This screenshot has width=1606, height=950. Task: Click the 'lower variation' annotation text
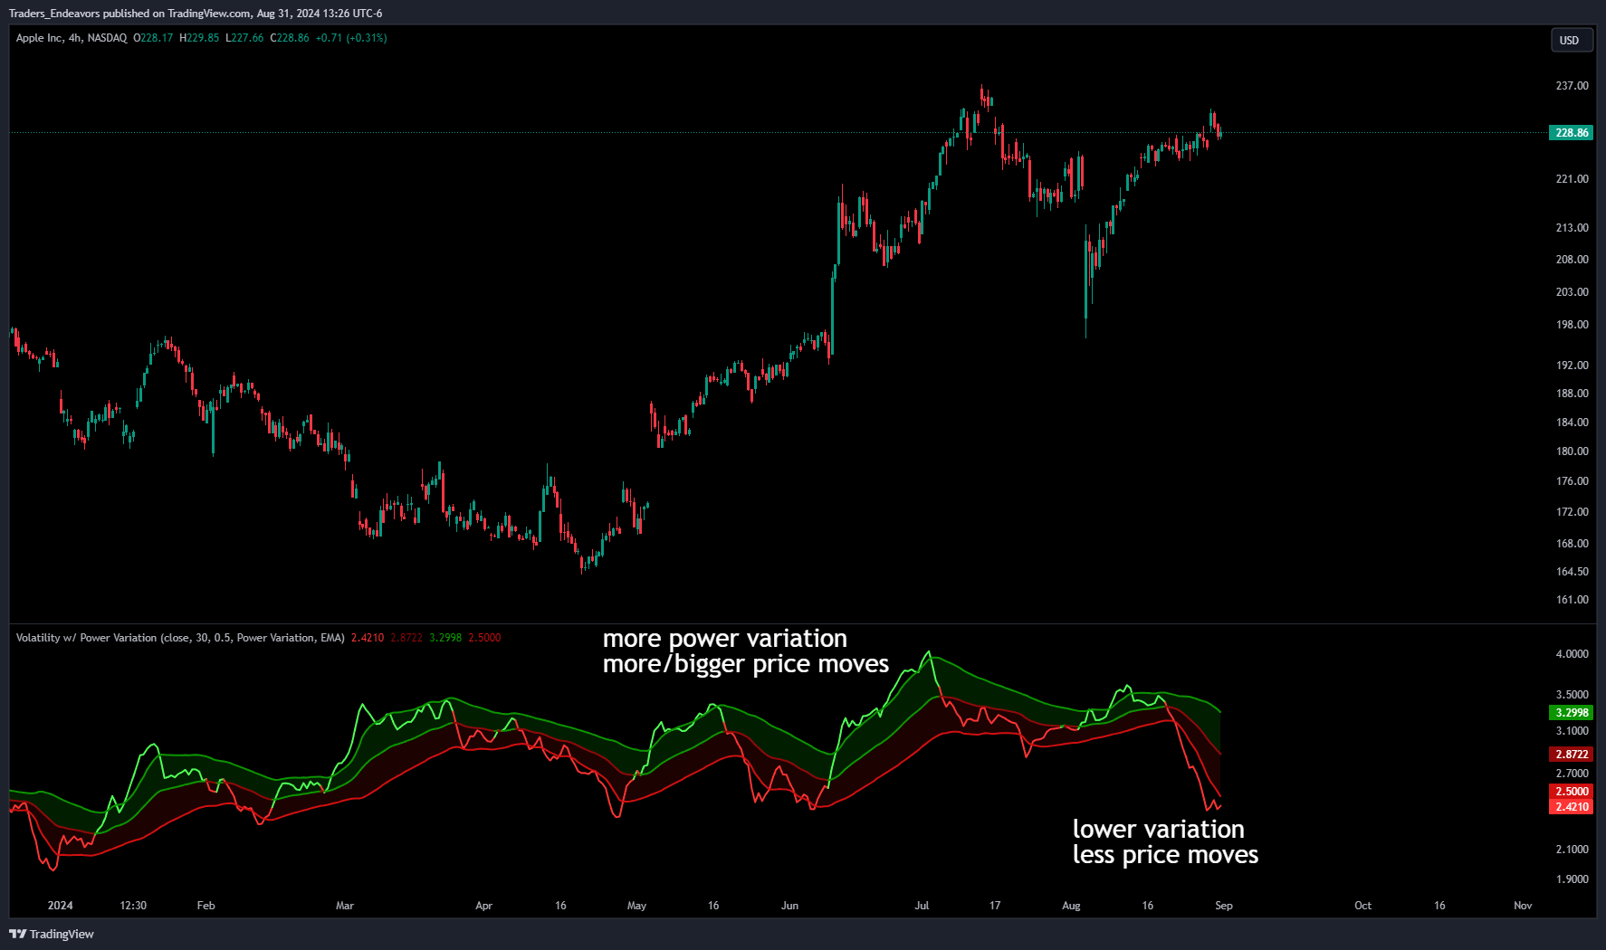[x=1158, y=830]
